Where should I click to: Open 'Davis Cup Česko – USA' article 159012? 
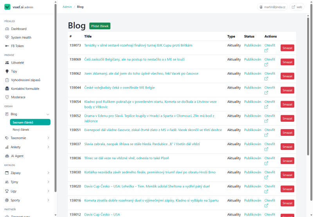(x=102, y=215)
